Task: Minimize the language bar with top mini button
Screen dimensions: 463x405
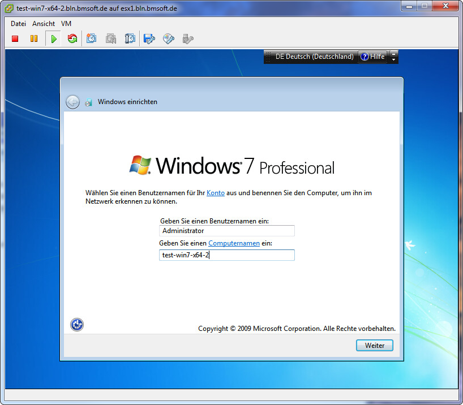Action: [x=393, y=54]
